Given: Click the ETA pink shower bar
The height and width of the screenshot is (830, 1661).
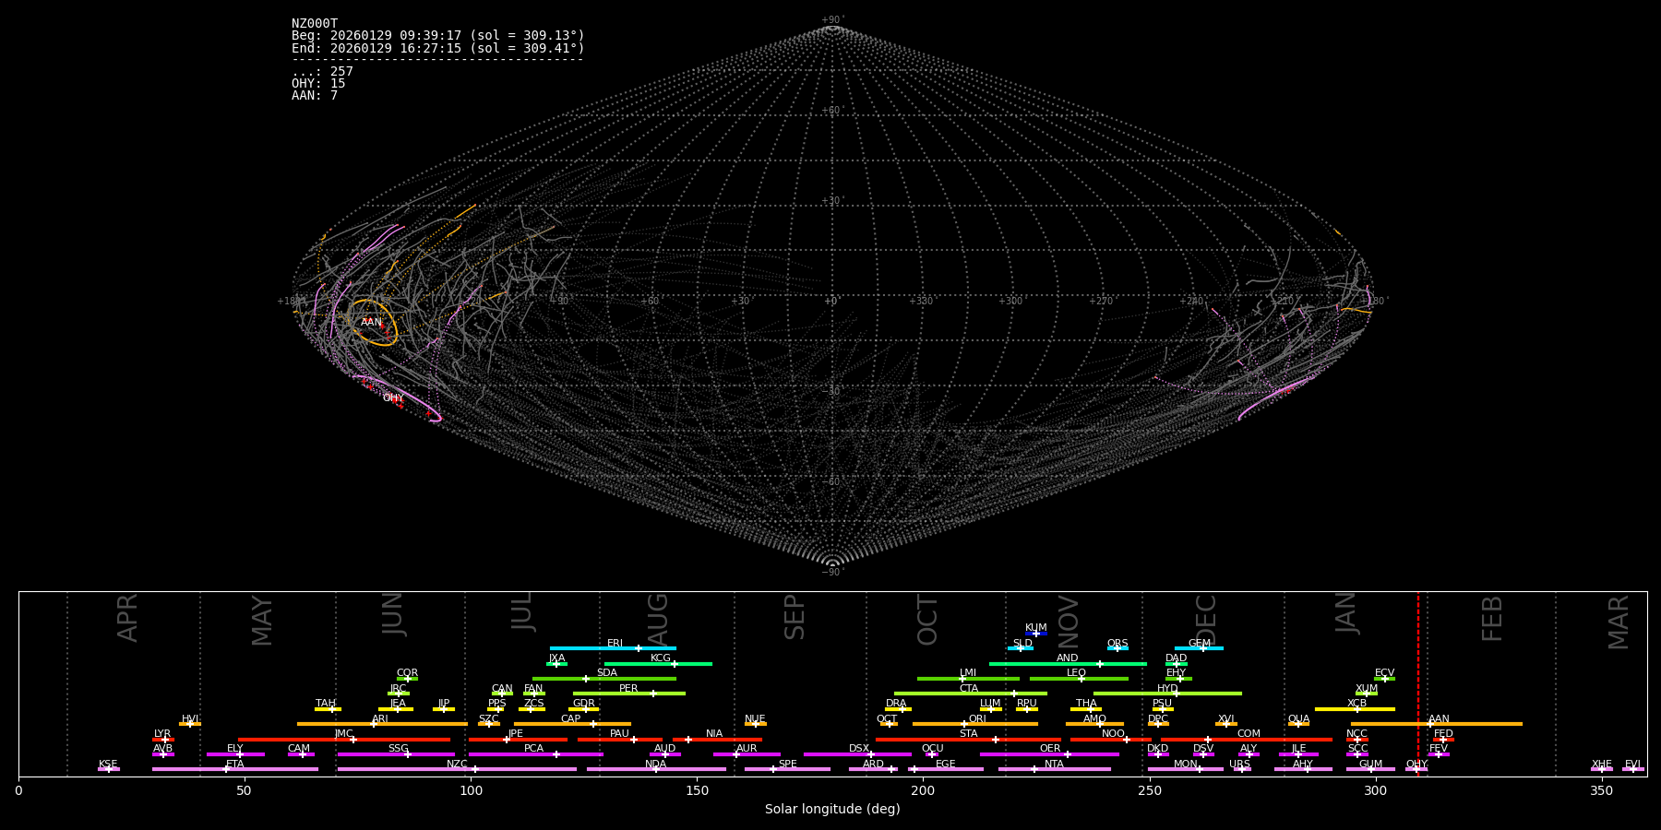Looking at the screenshot, I should 235,769.
